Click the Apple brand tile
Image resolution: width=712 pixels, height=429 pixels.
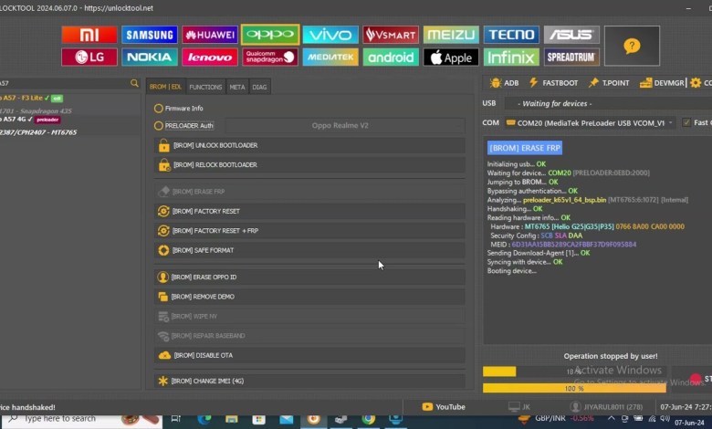[x=451, y=58]
